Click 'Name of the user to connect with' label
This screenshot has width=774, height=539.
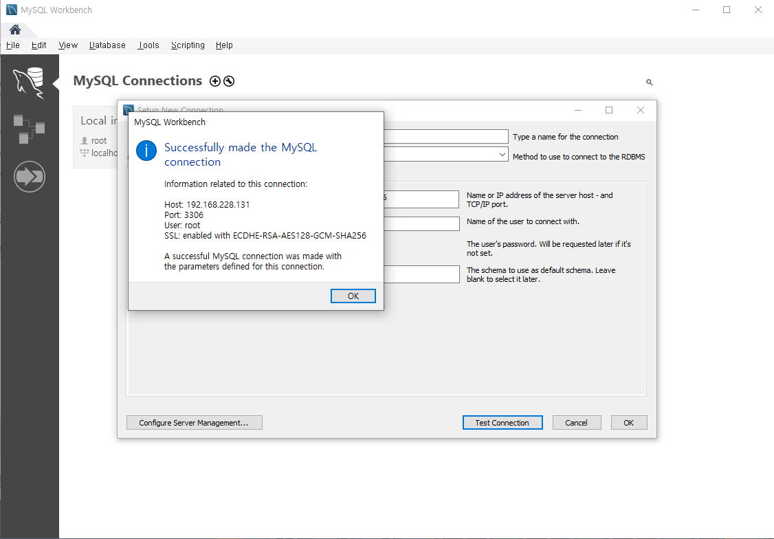(523, 221)
